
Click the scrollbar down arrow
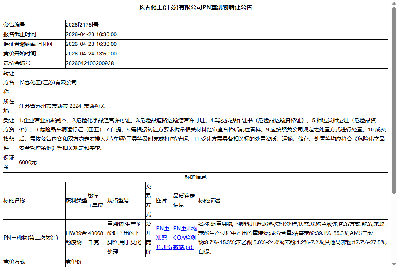tap(394, 264)
